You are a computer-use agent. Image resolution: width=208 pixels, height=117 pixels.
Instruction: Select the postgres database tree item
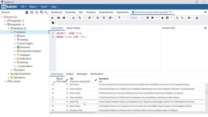tap(20, 70)
